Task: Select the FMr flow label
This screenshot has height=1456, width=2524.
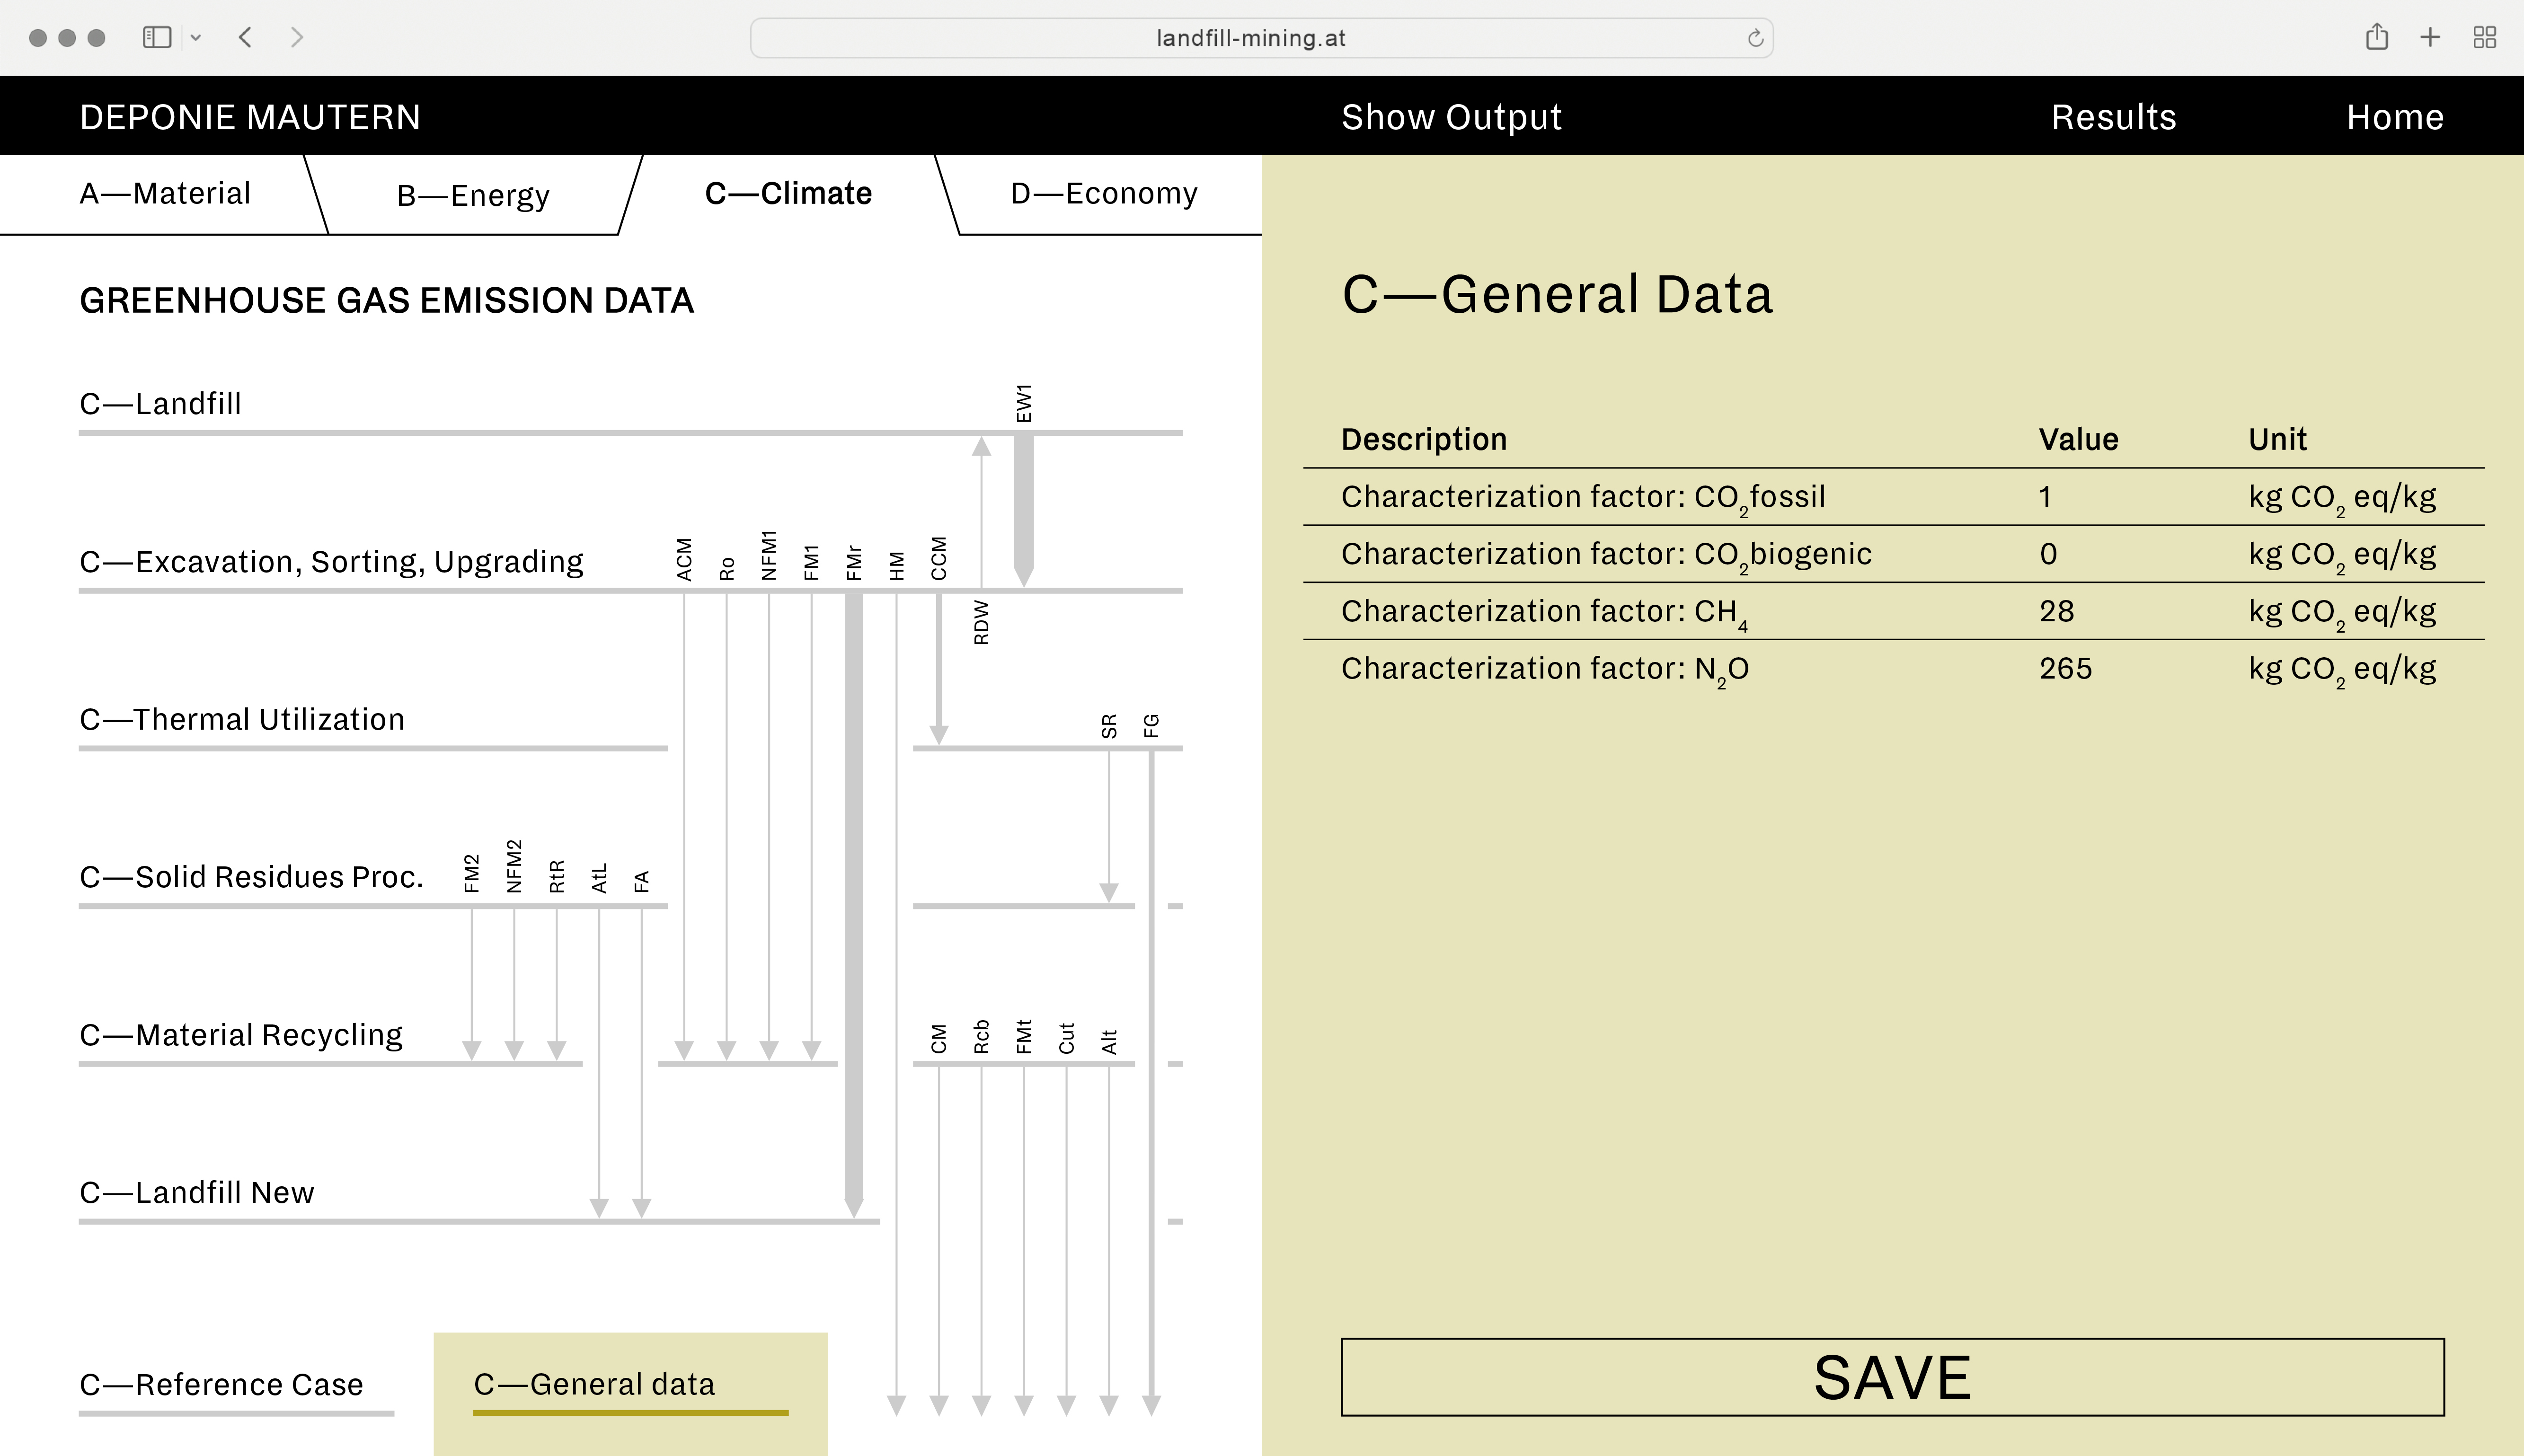Action: (x=853, y=562)
